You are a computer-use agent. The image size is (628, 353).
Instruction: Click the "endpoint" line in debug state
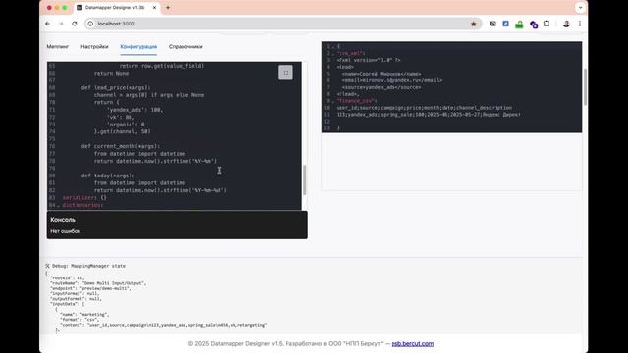[x=90, y=288]
